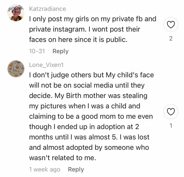View the 2 likes count on Katzradiance's comment
The height and width of the screenshot is (177, 184).
[171, 38]
